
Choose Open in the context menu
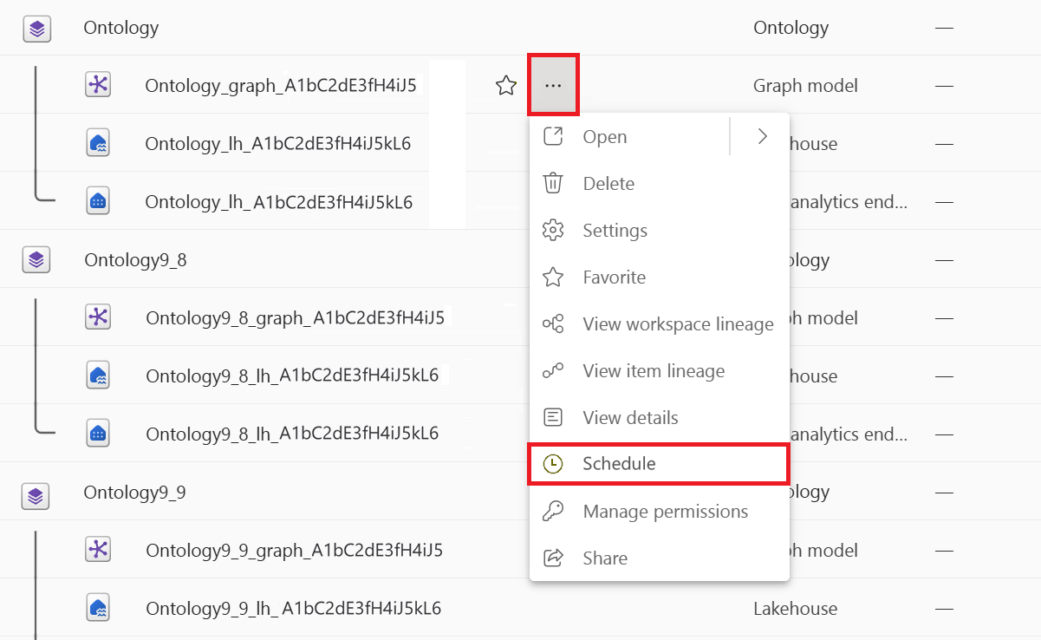(630, 136)
